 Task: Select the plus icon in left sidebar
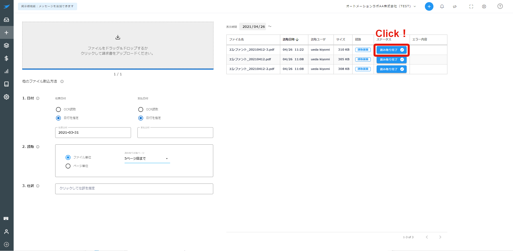coord(6,33)
